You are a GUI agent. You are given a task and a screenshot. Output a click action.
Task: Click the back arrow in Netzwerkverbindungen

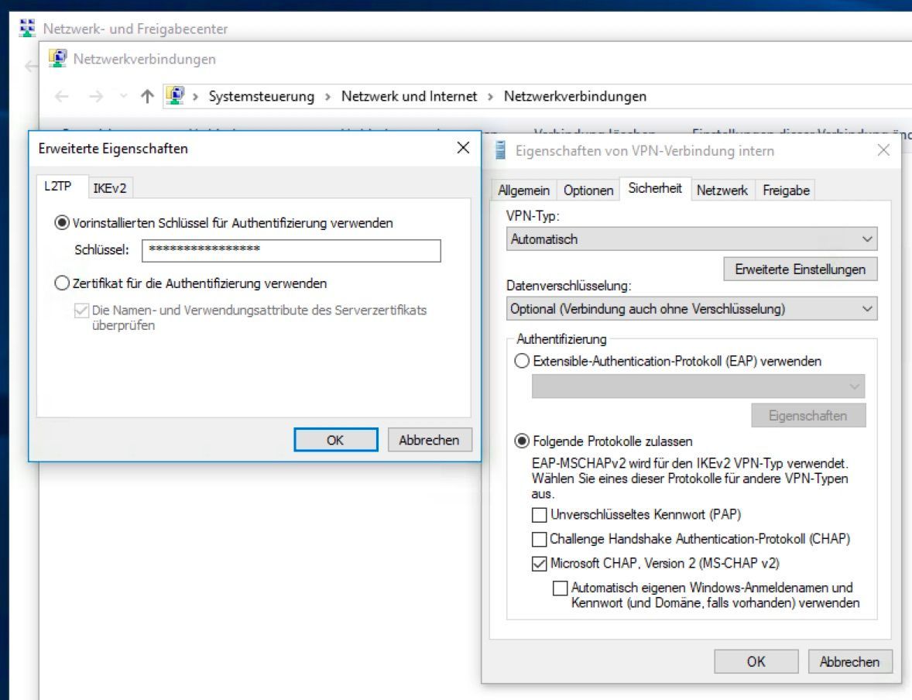click(x=62, y=97)
